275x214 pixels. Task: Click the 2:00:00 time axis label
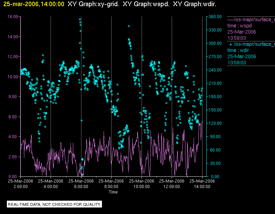pyautogui.click(x=21, y=187)
